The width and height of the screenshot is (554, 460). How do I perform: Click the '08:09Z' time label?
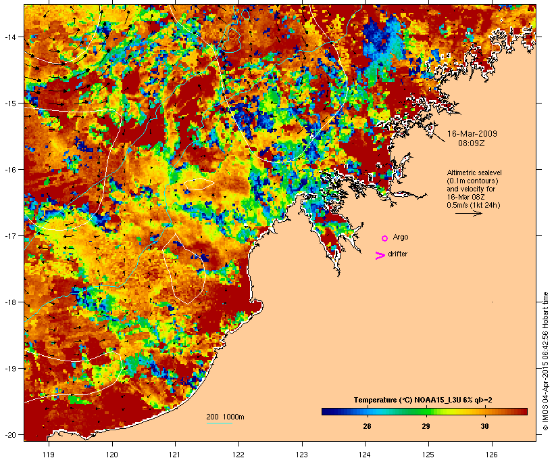click(472, 143)
